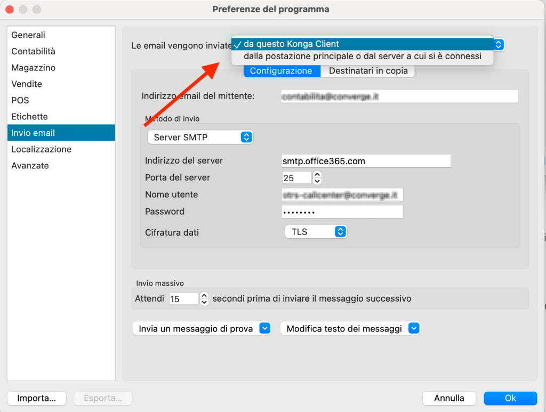Click the sender email address field
The image size is (546, 412).
(399, 96)
